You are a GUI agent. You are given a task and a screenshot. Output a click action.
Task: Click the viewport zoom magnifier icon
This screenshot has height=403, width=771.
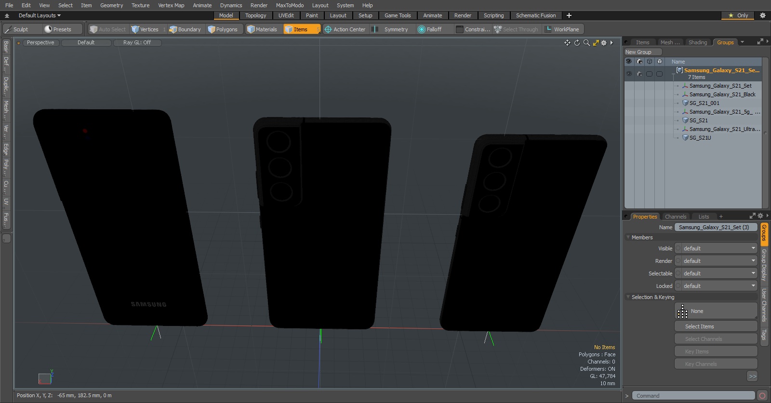click(586, 43)
